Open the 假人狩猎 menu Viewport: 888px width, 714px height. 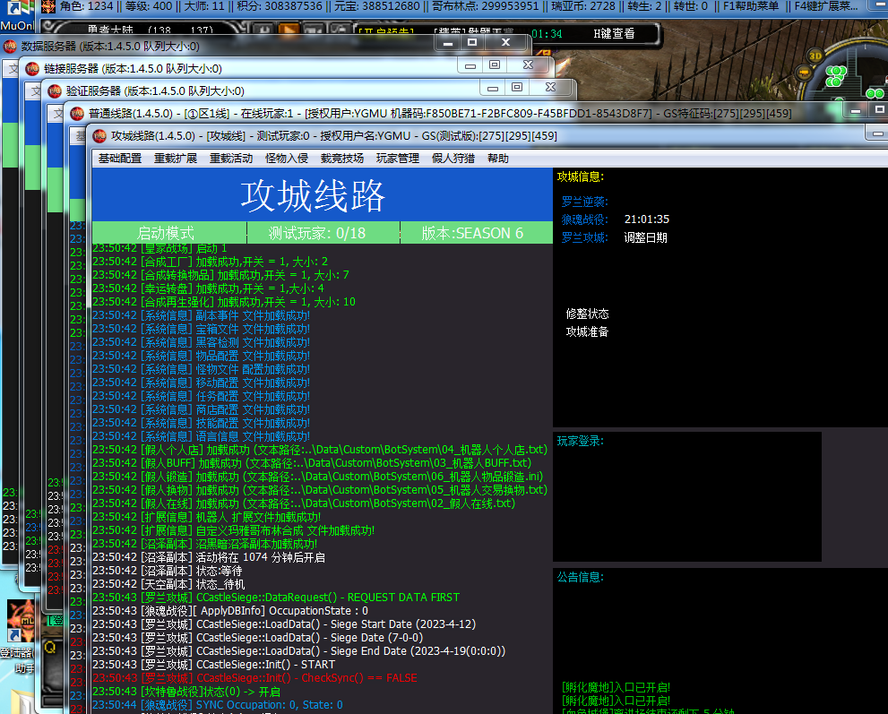point(453,158)
